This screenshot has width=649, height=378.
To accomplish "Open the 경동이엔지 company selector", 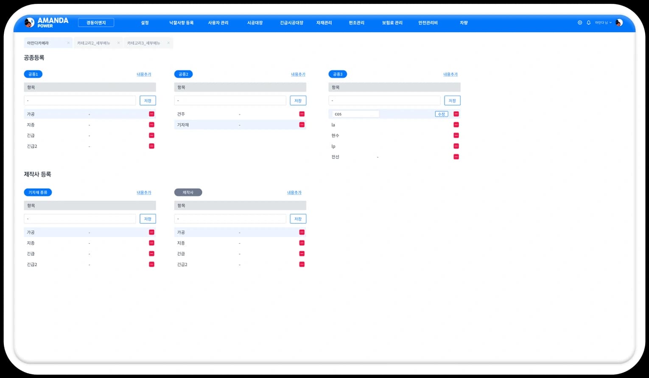I will (x=96, y=23).
